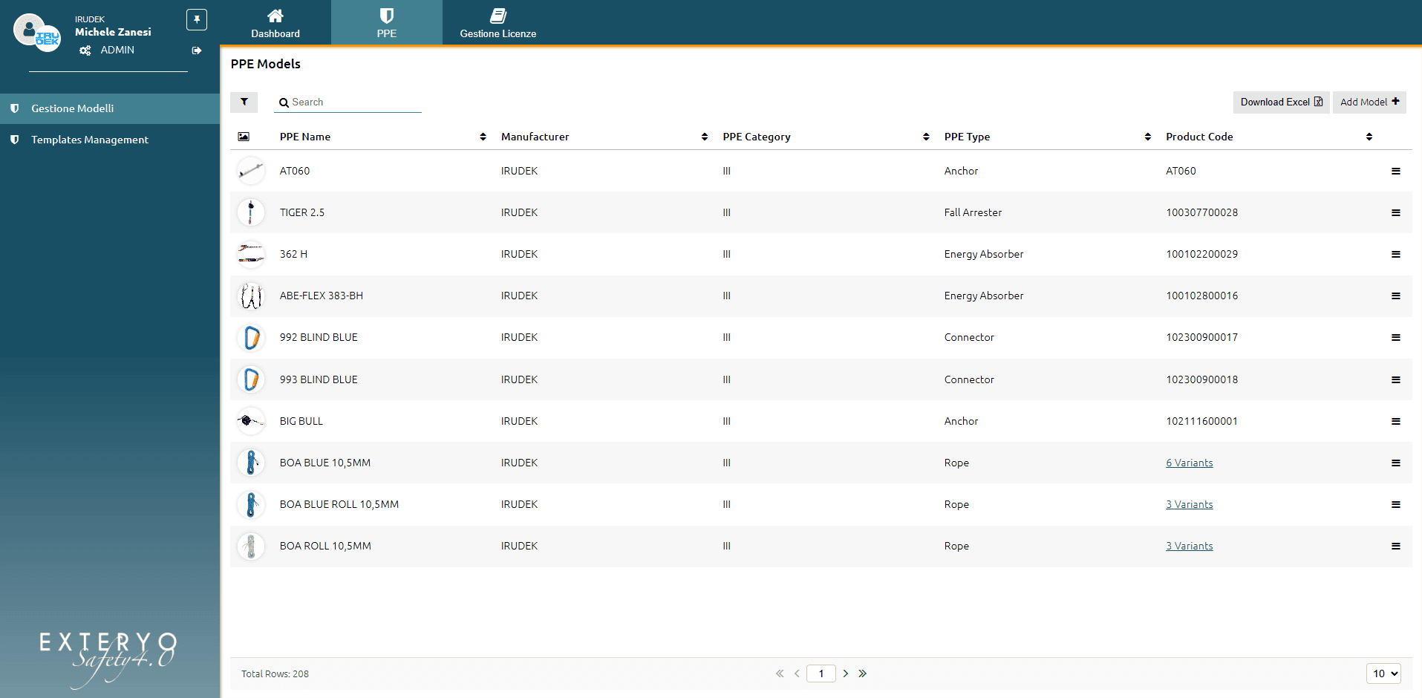Click the 362 H product thumbnail
This screenshot has width=1422, height=698.
[251, 254]
